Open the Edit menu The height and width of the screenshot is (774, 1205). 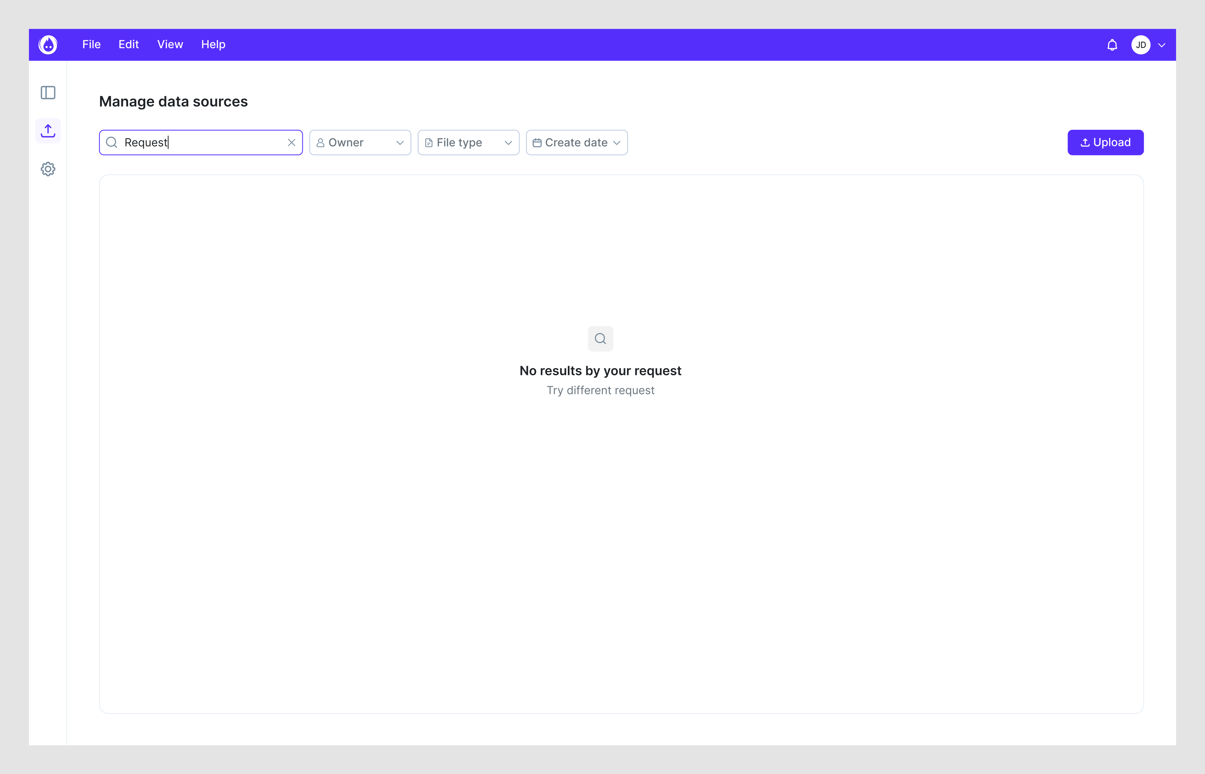coord(129,45)
